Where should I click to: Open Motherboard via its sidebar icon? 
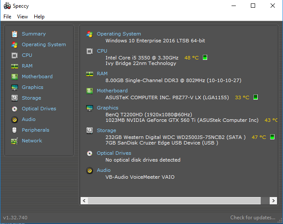coord(15,77)
